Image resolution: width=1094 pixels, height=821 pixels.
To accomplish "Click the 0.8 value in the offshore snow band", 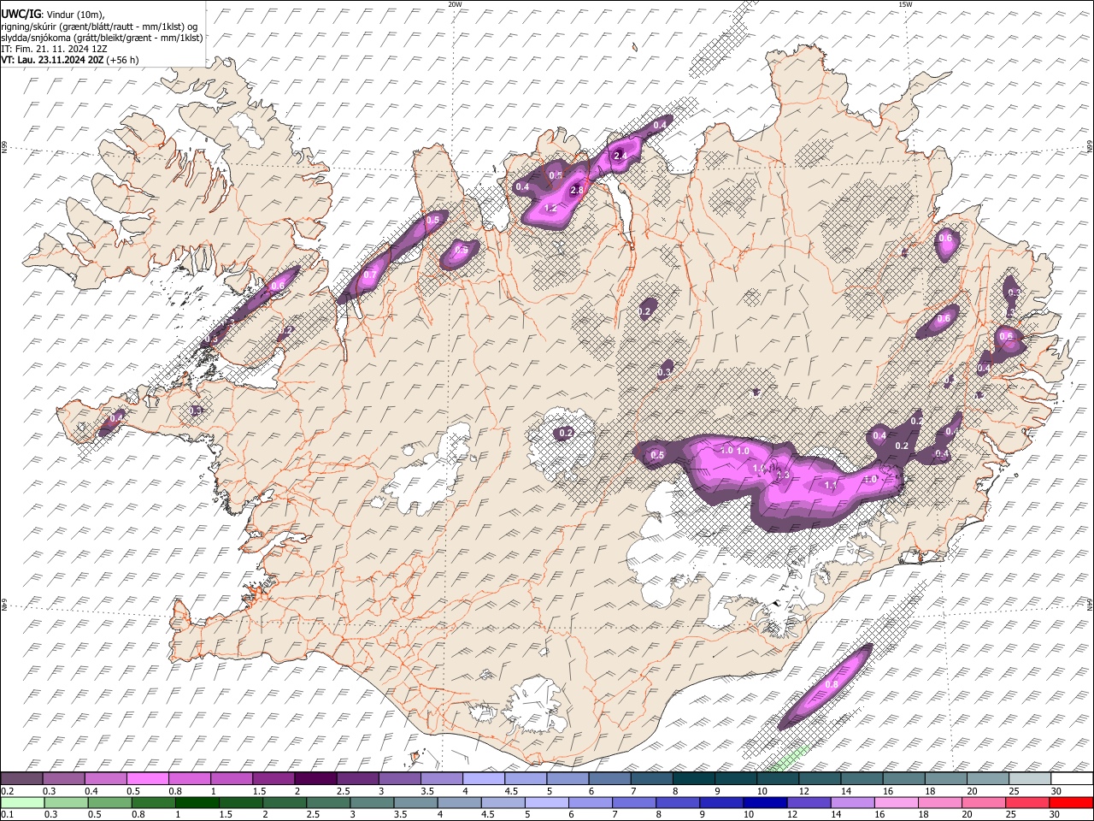I will pos(832,685).
